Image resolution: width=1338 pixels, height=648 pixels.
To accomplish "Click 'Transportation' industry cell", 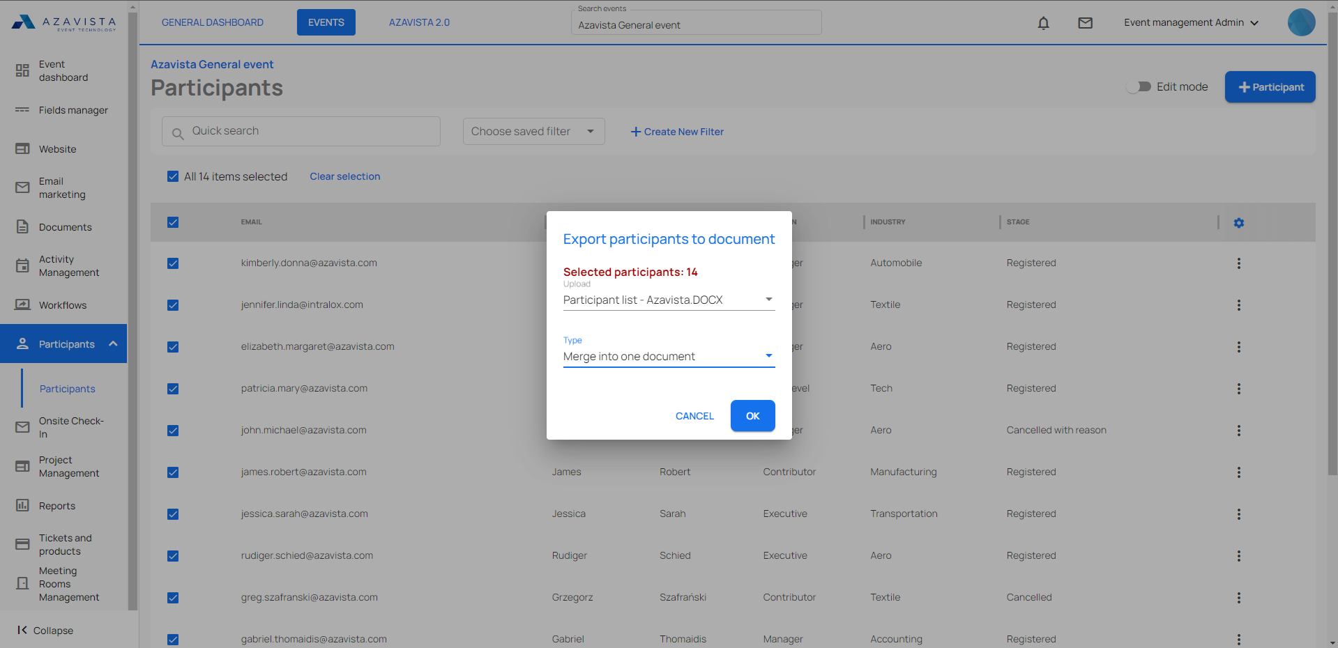I will (904, 514).
